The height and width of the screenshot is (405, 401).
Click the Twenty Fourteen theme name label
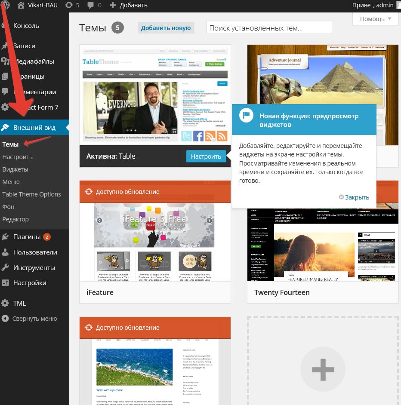tap(282, 292)
